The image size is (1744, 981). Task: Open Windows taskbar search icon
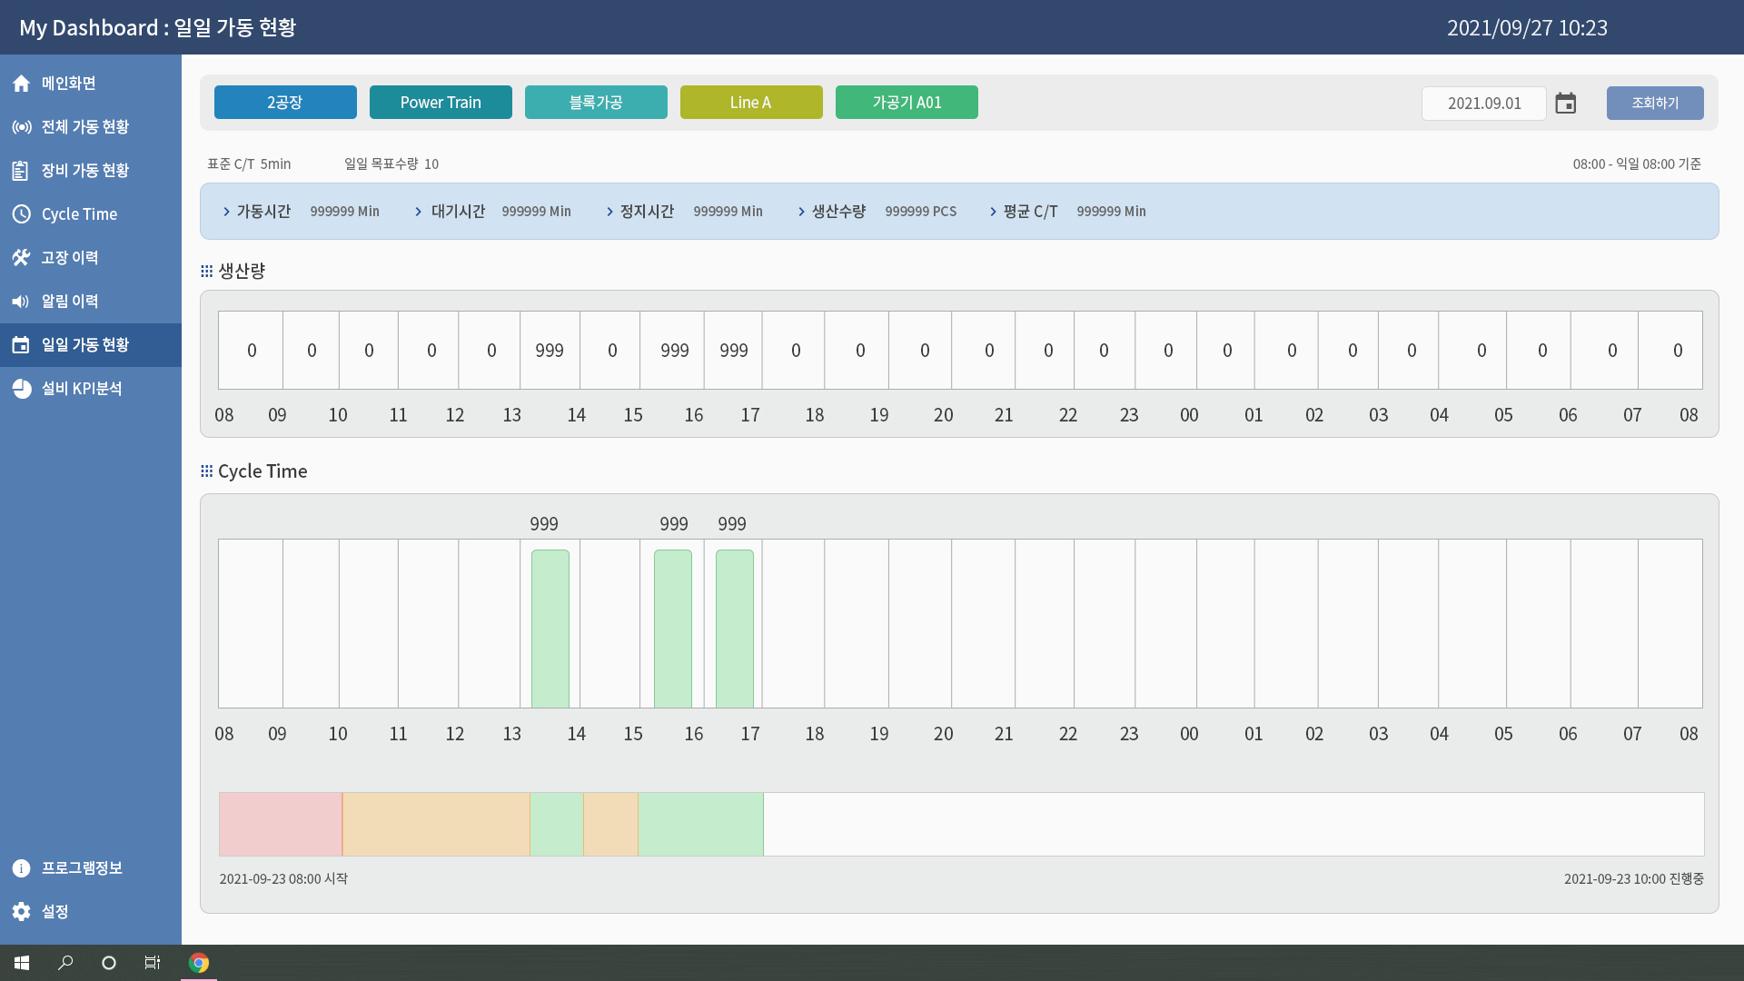click(x=65, y=963)
